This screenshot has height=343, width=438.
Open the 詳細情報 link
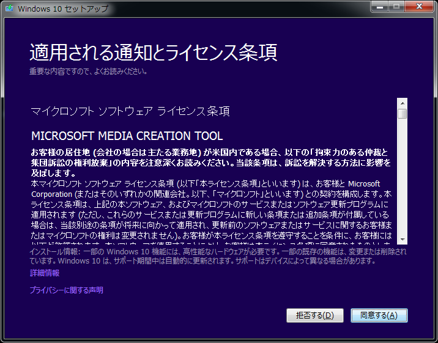45,273
